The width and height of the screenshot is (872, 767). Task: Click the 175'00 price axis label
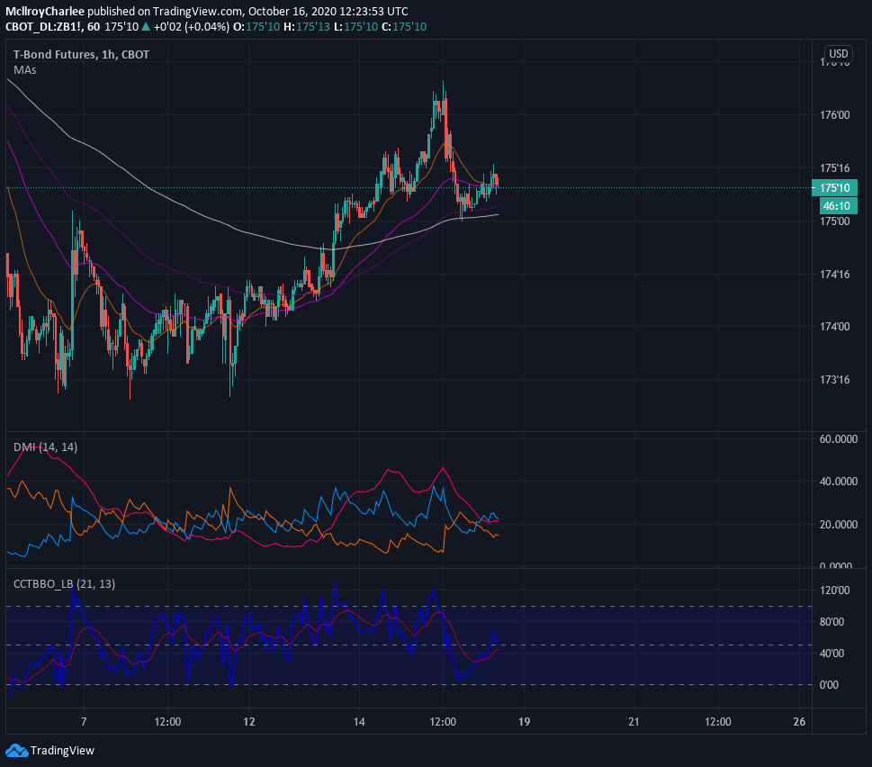(x=835, y=221)
